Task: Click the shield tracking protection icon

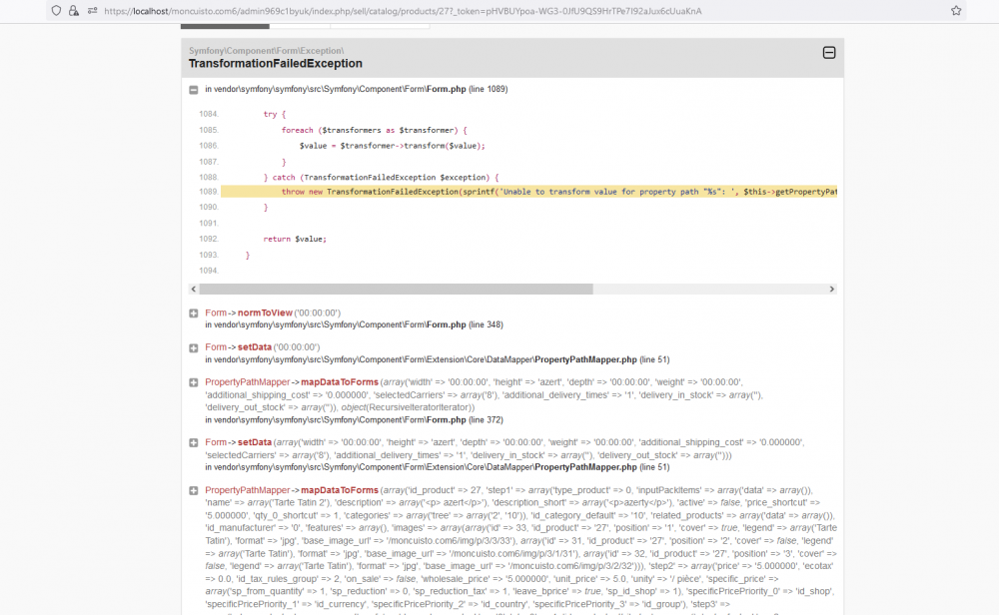Action: pos(57,11)
